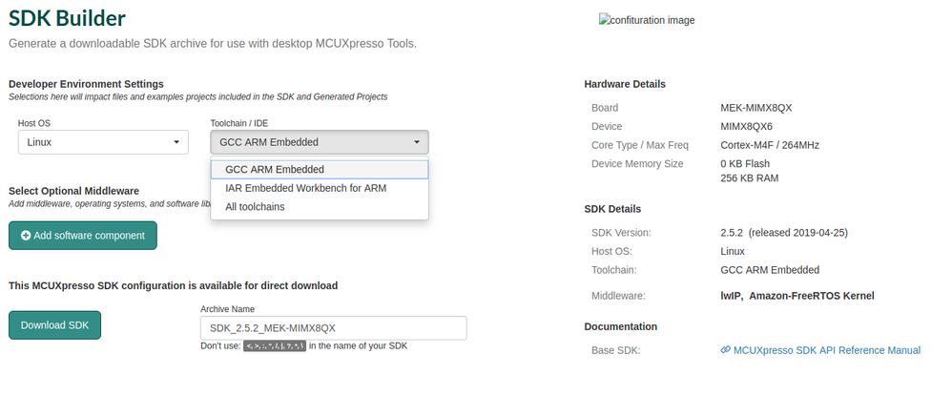Click the forbidden characters badge under Archive Name
The width and height of the screenshot is (952, 417).
pyautogui.click(x=274, y=345)
